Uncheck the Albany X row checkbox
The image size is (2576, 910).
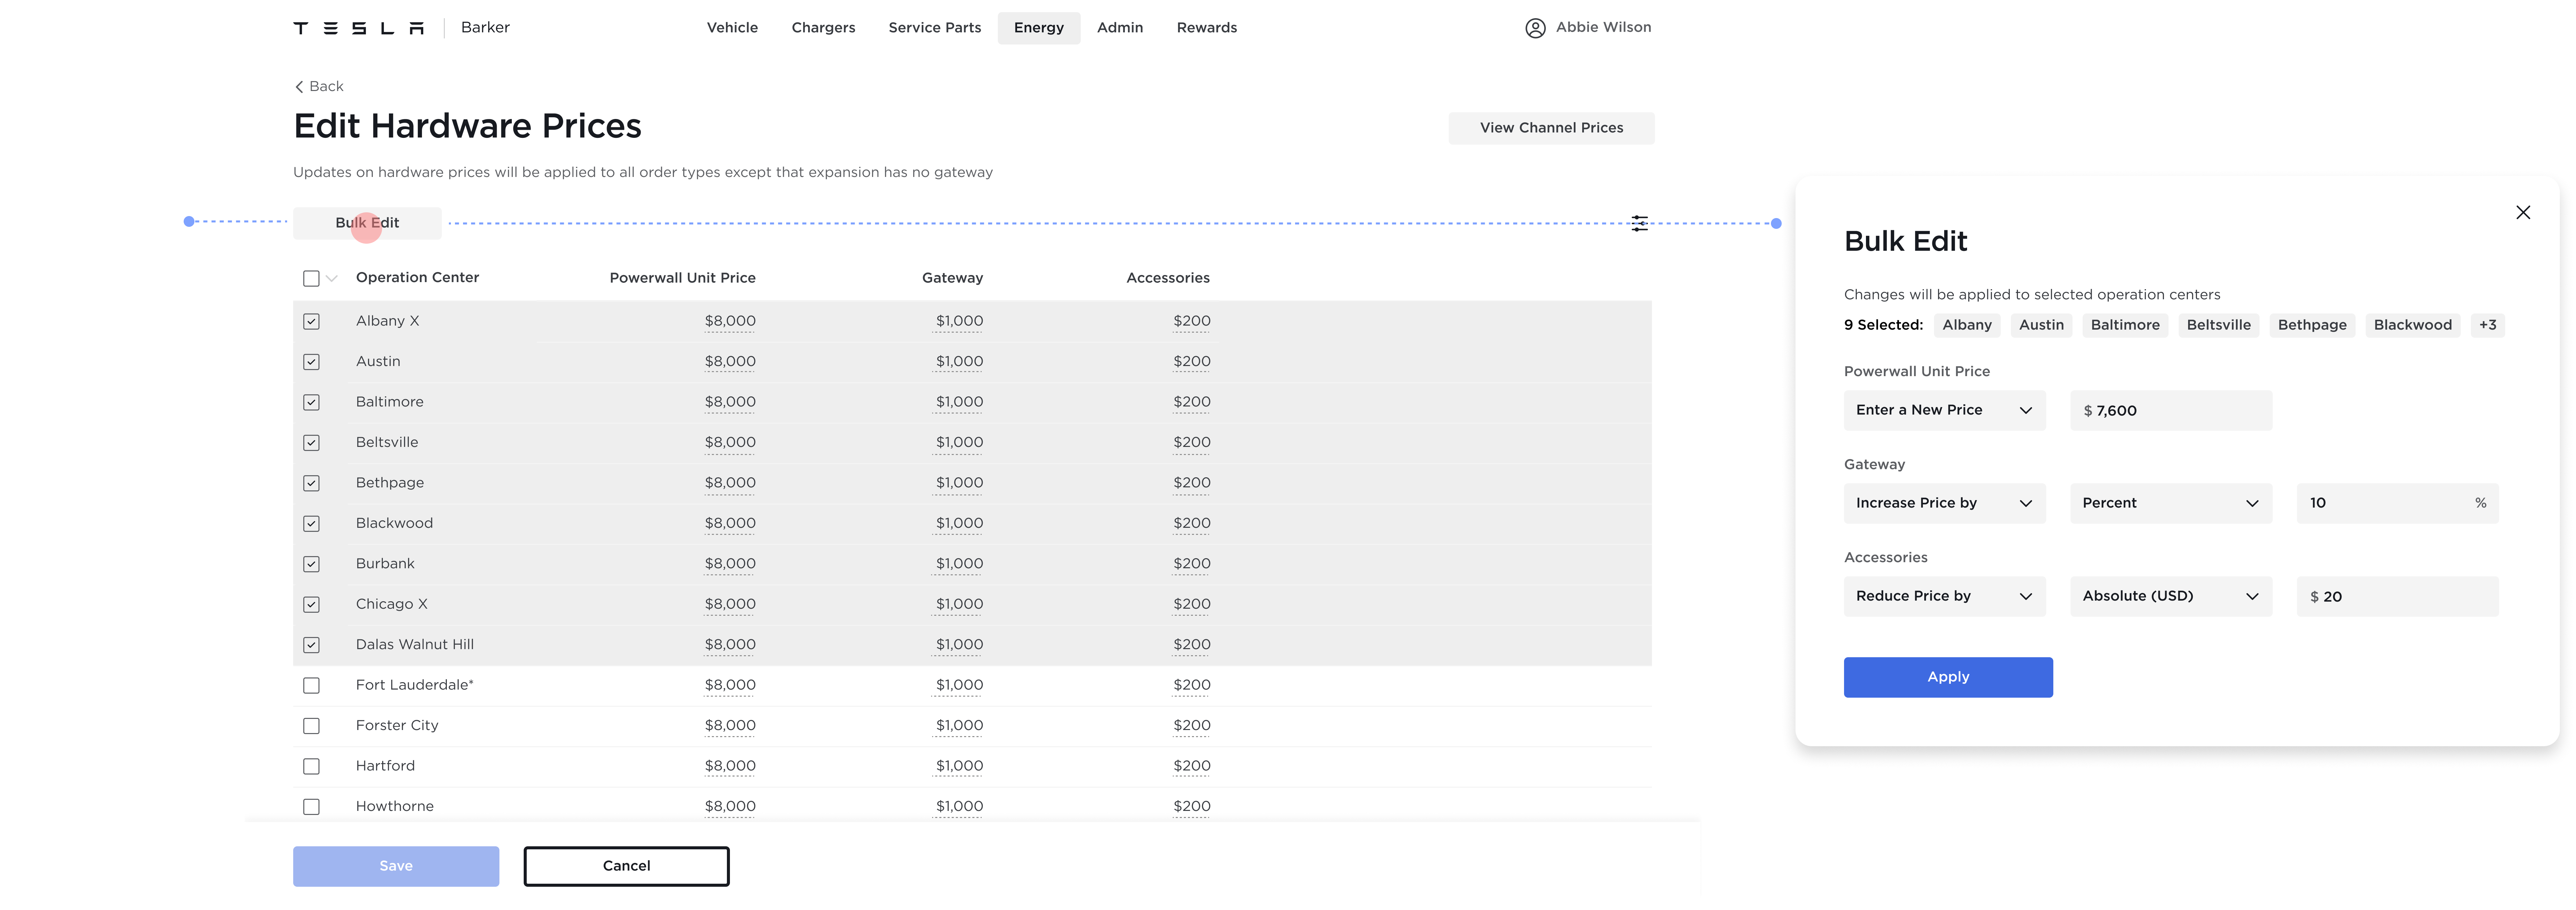[x=311, y=321]
